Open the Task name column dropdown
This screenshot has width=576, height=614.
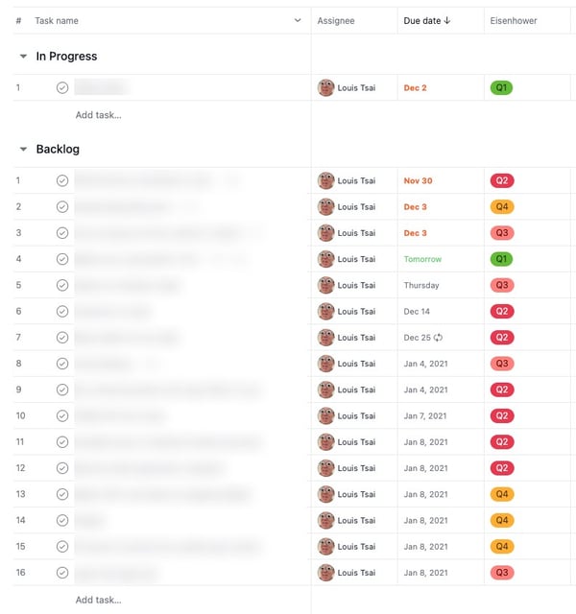[298, 20]
